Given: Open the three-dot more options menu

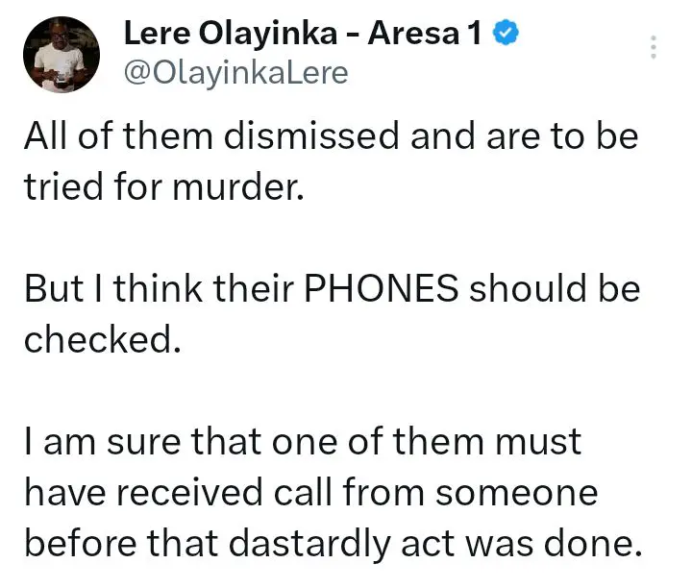Looking at the screenshot, I should 654,47.
